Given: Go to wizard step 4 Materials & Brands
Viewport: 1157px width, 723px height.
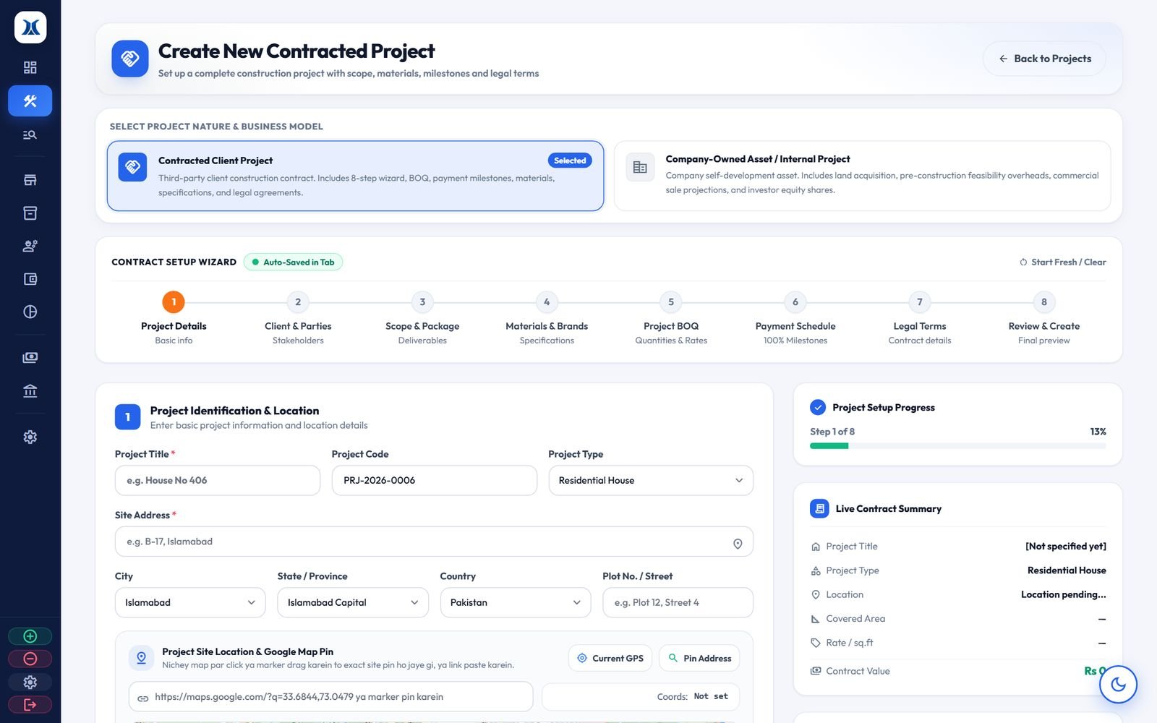Looking at the screenshot, I should click(x=547, y=319).
